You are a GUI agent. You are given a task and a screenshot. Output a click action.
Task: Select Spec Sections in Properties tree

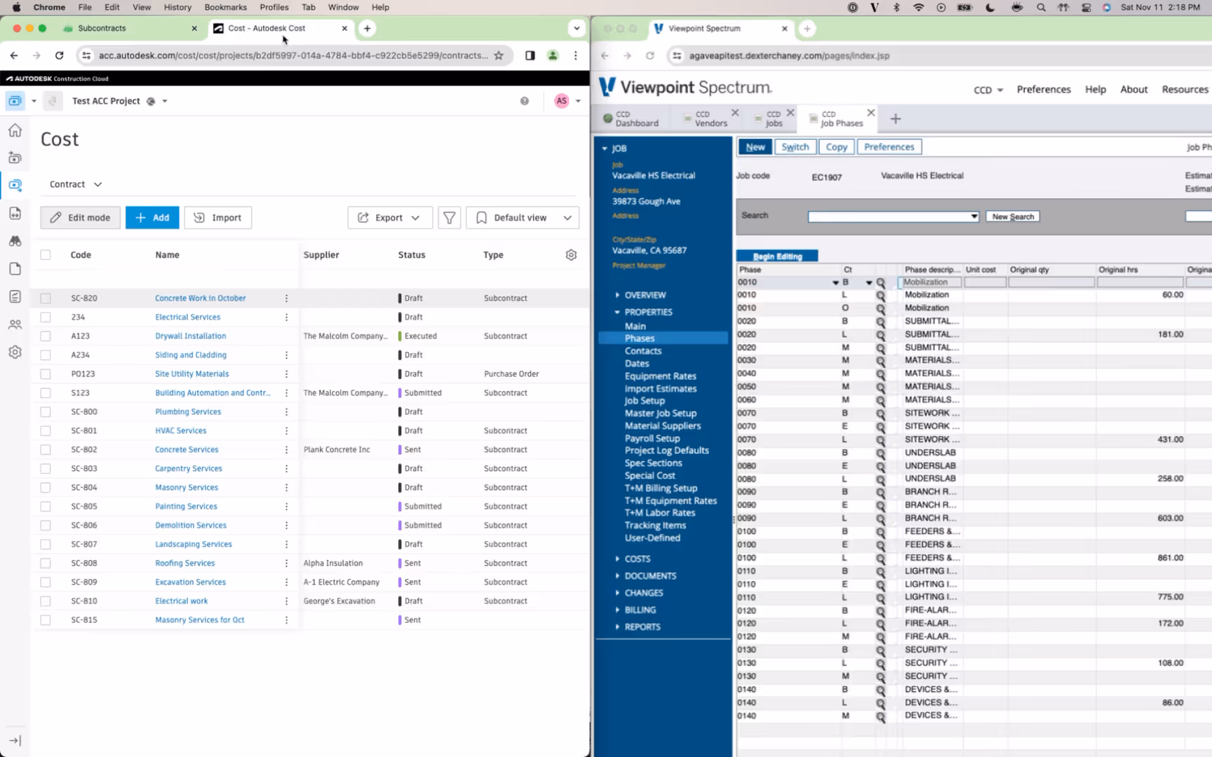point(653,463)
